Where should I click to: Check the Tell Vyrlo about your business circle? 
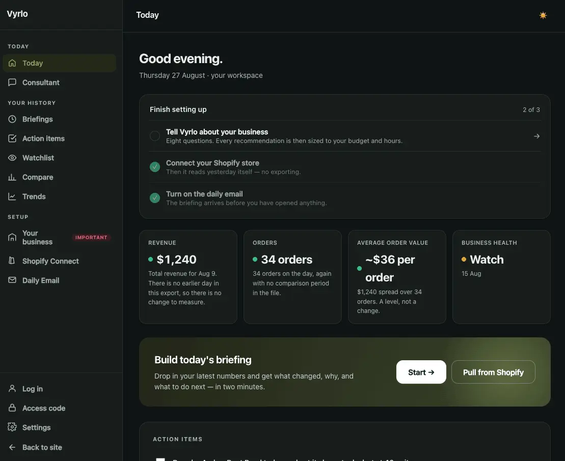(x=155, y=136)
